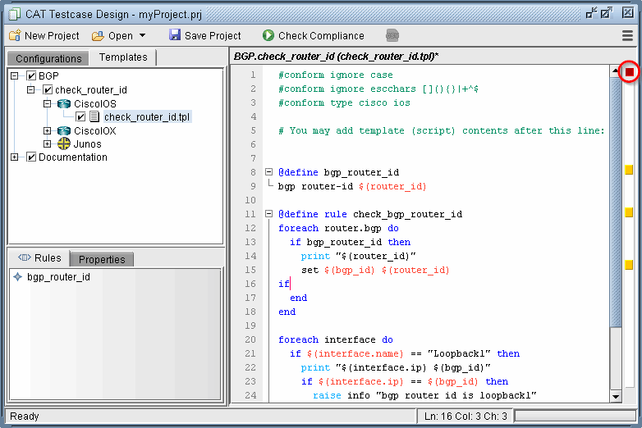Click the grayed-out toolbar icon after Check Compliance
Image resolution: width=642 pixels, height=428 pixels.
392,35
